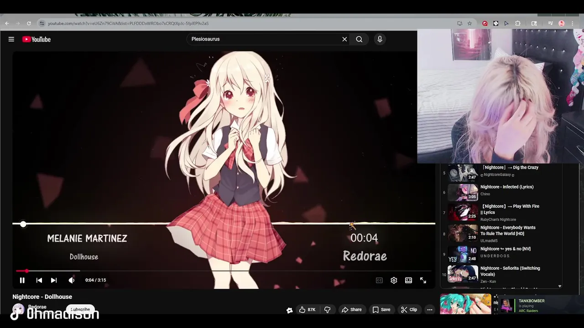Play Nightcore Señorita Switching Vocals
This screenshot has height=328, width=584.
point(500,274)
